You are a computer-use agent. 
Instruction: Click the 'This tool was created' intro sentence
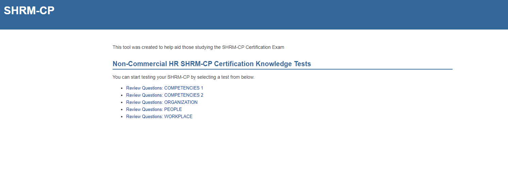[198, 47]
